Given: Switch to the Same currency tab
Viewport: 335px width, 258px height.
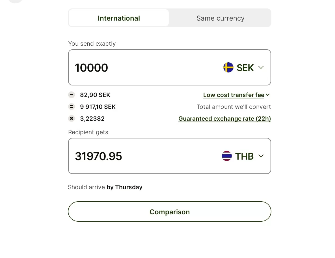Looking at the screenshot, I should click(x=220, y=18).
